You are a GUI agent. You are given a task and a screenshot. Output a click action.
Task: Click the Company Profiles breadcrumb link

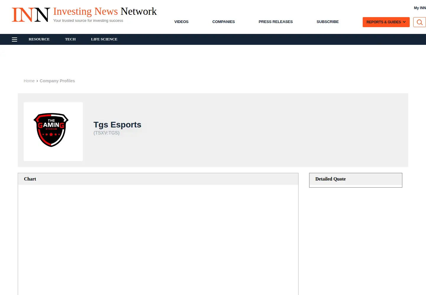point(57,81)
